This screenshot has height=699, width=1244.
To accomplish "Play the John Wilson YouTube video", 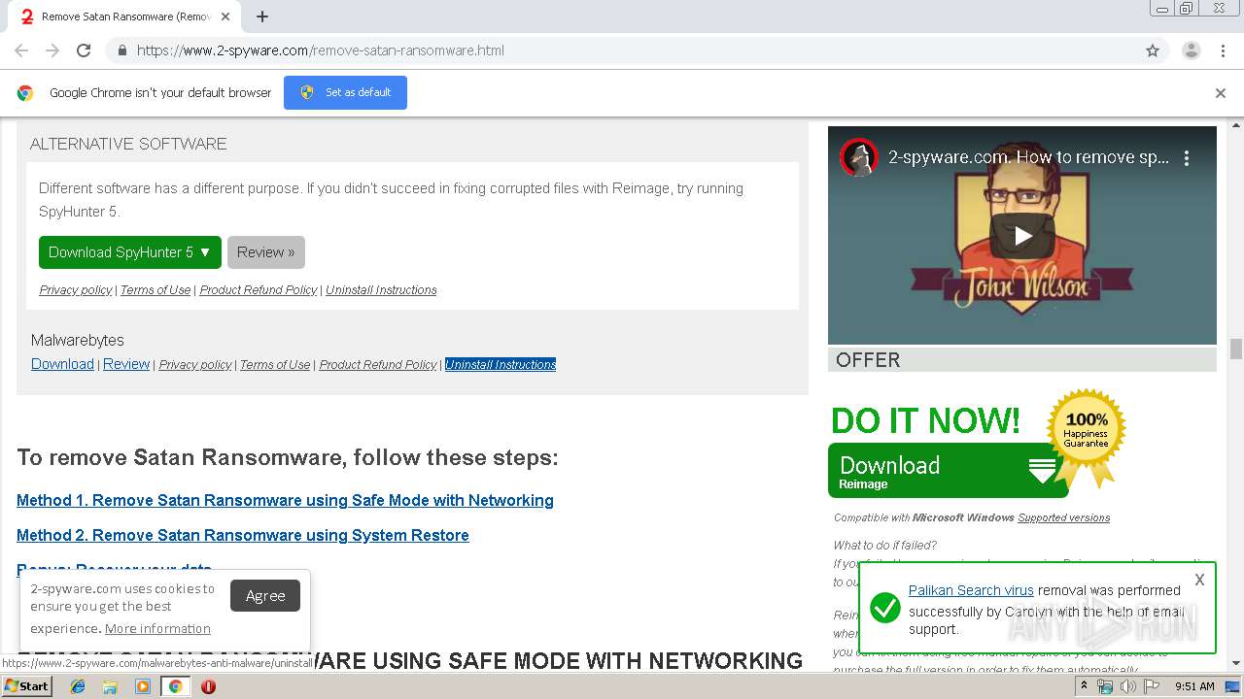I will tap(1022, 235).
